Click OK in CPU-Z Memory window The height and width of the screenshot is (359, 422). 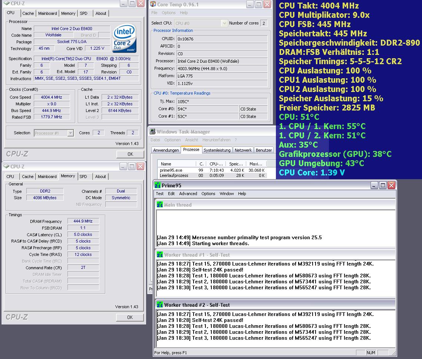coord(130,317)
